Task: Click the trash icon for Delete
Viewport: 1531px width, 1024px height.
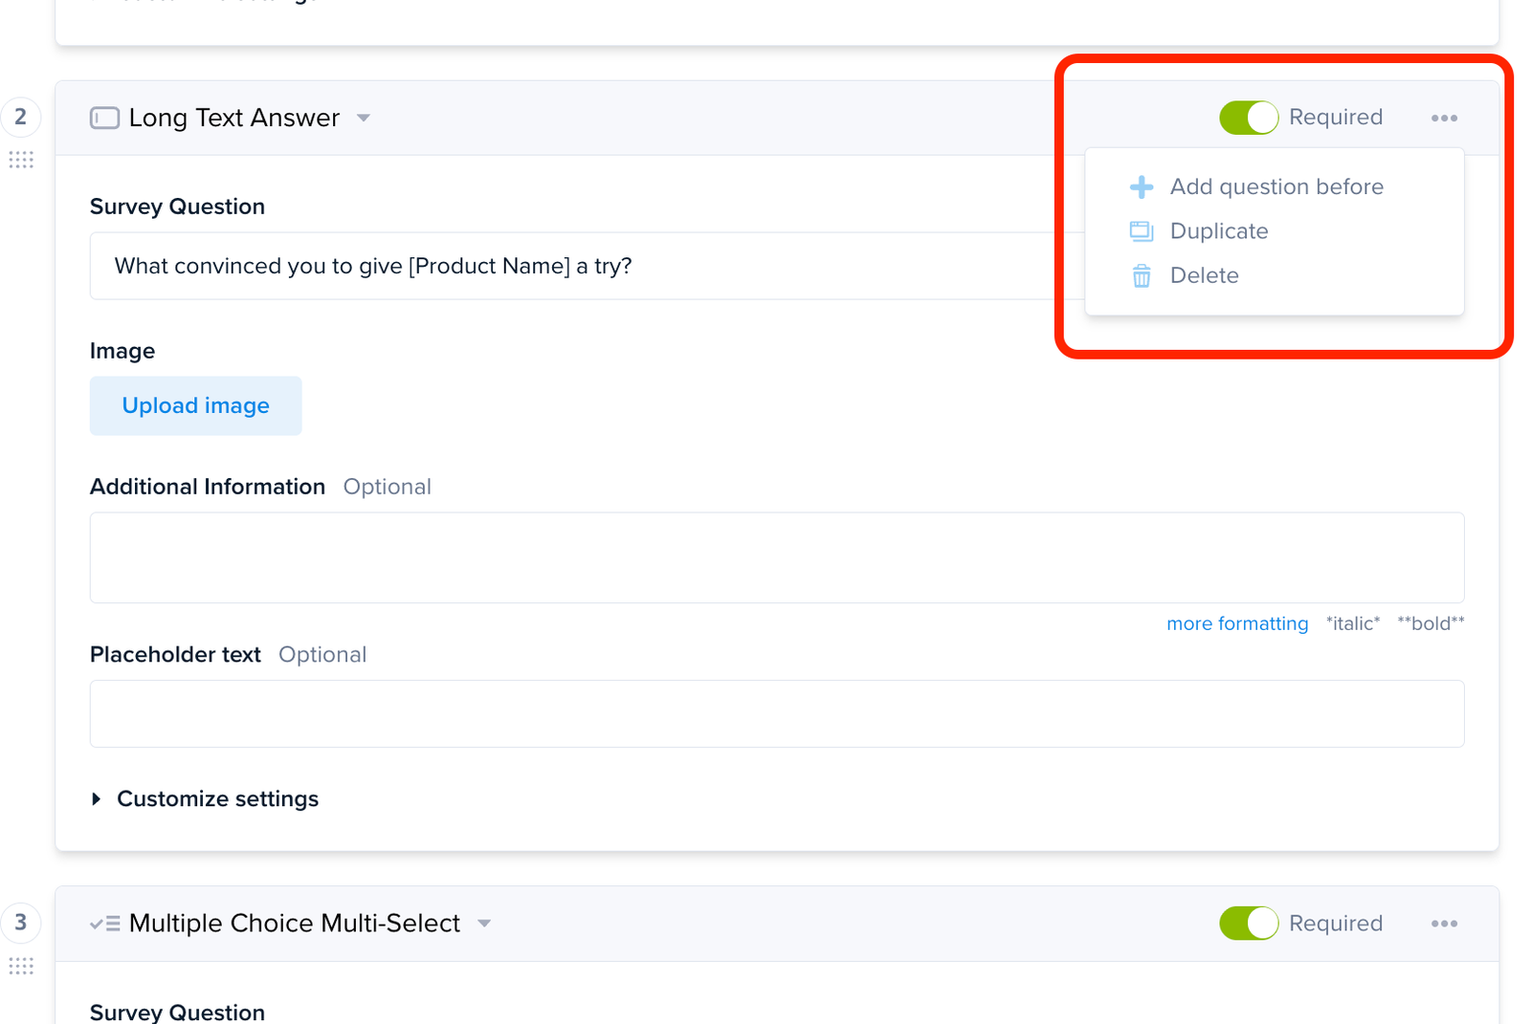Action: (1141, 275)
